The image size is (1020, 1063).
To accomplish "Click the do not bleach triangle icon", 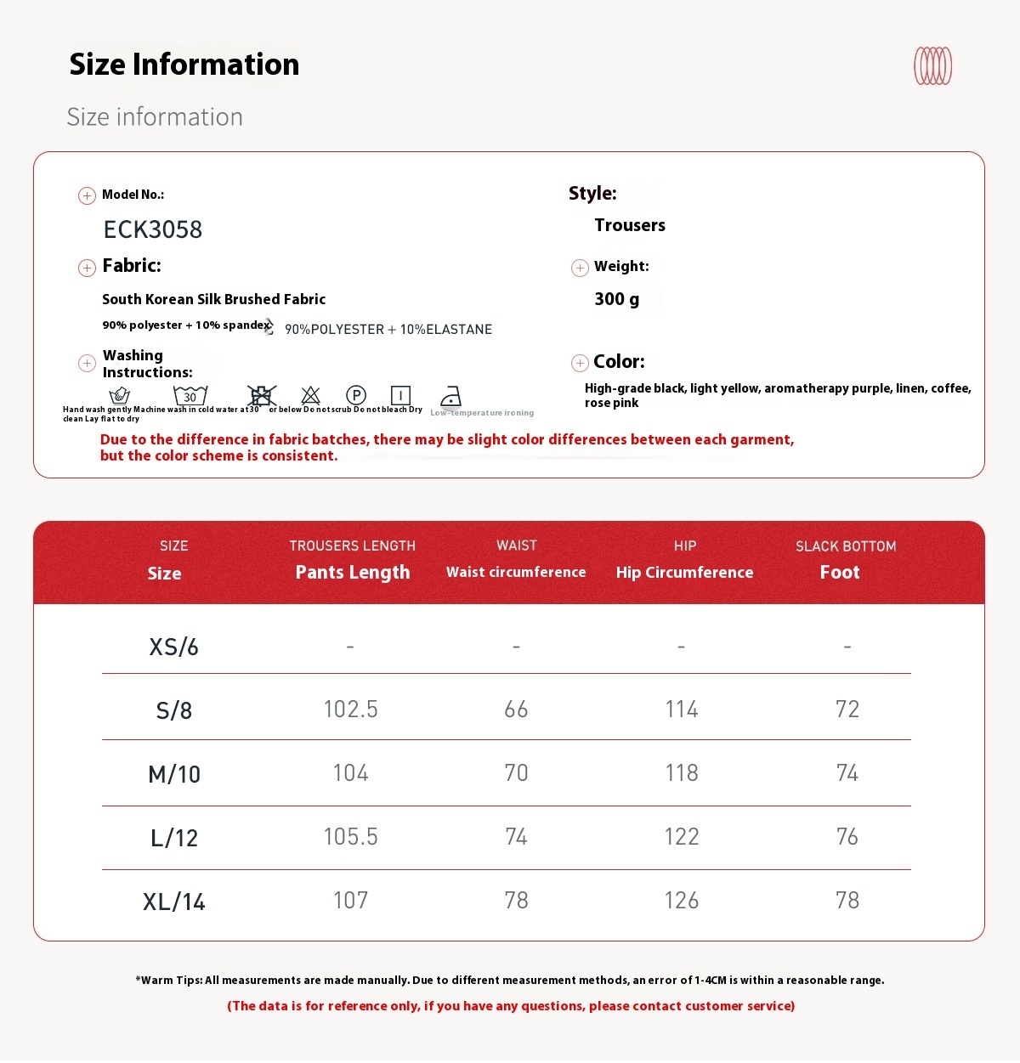I will click(x=311, y=395).
